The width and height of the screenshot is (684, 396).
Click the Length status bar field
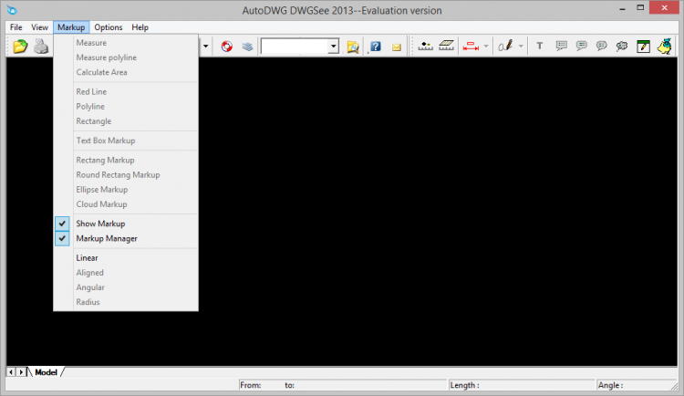522,385
